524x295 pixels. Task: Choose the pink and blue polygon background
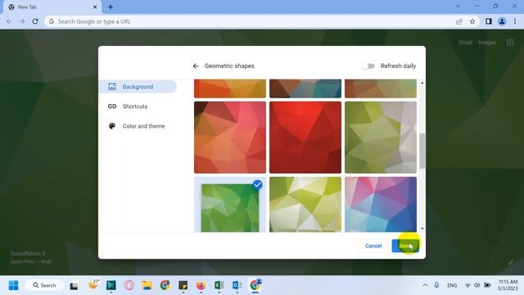click(381, 204)
